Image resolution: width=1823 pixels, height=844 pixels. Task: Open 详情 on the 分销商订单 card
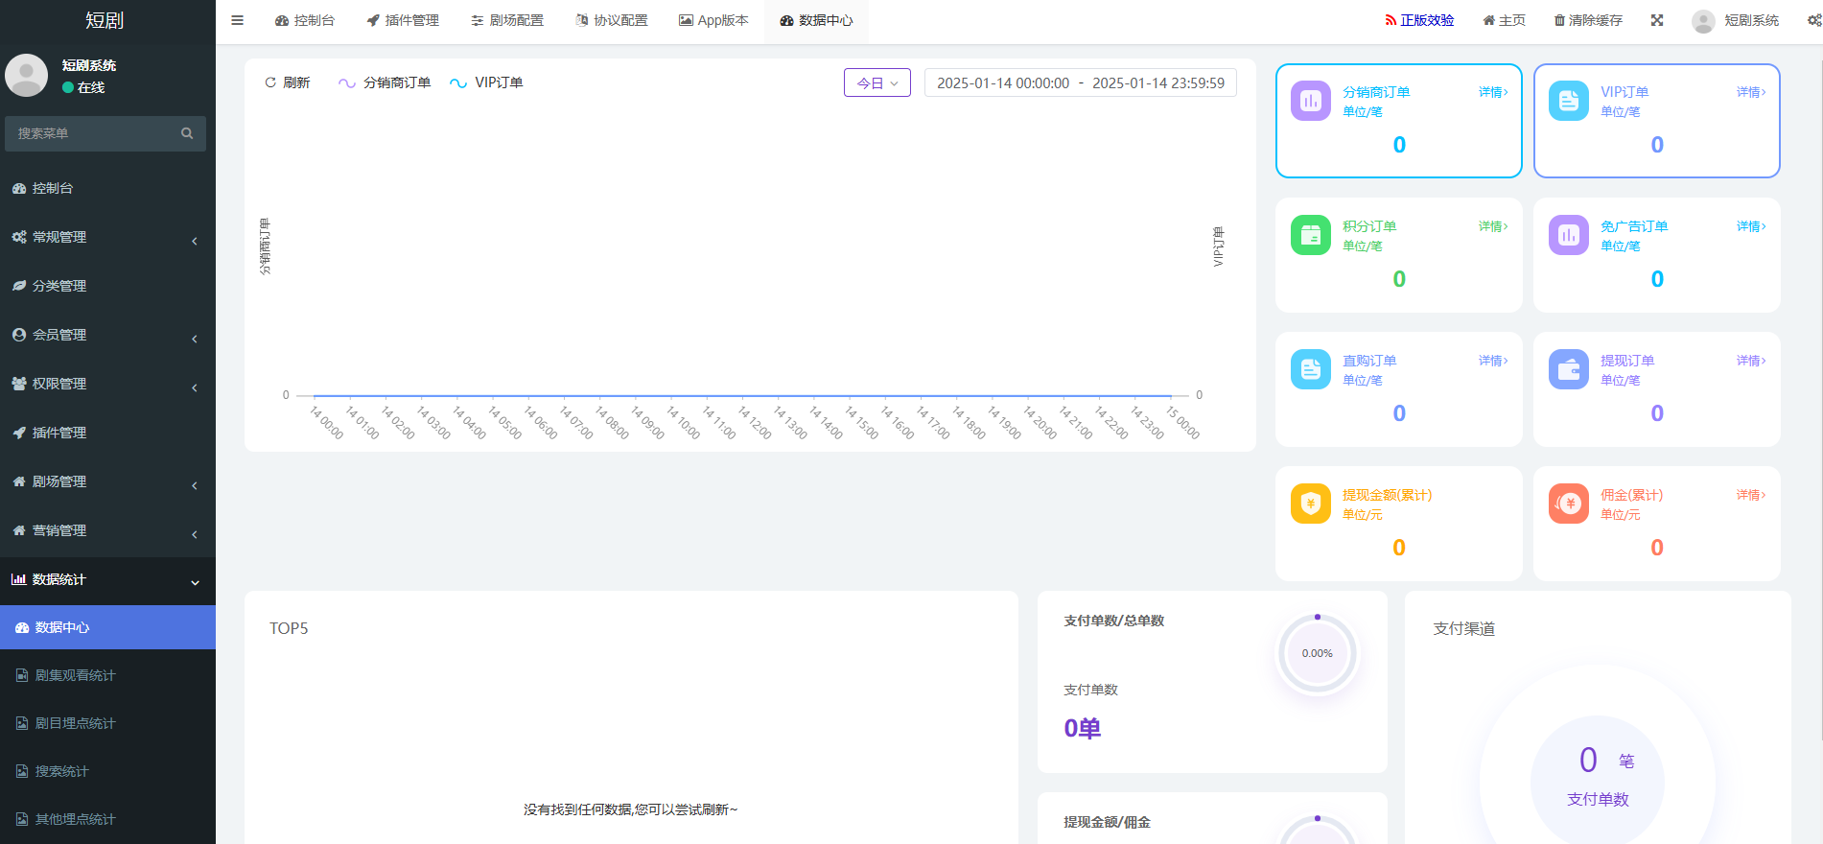click(x=1493, y=92)
